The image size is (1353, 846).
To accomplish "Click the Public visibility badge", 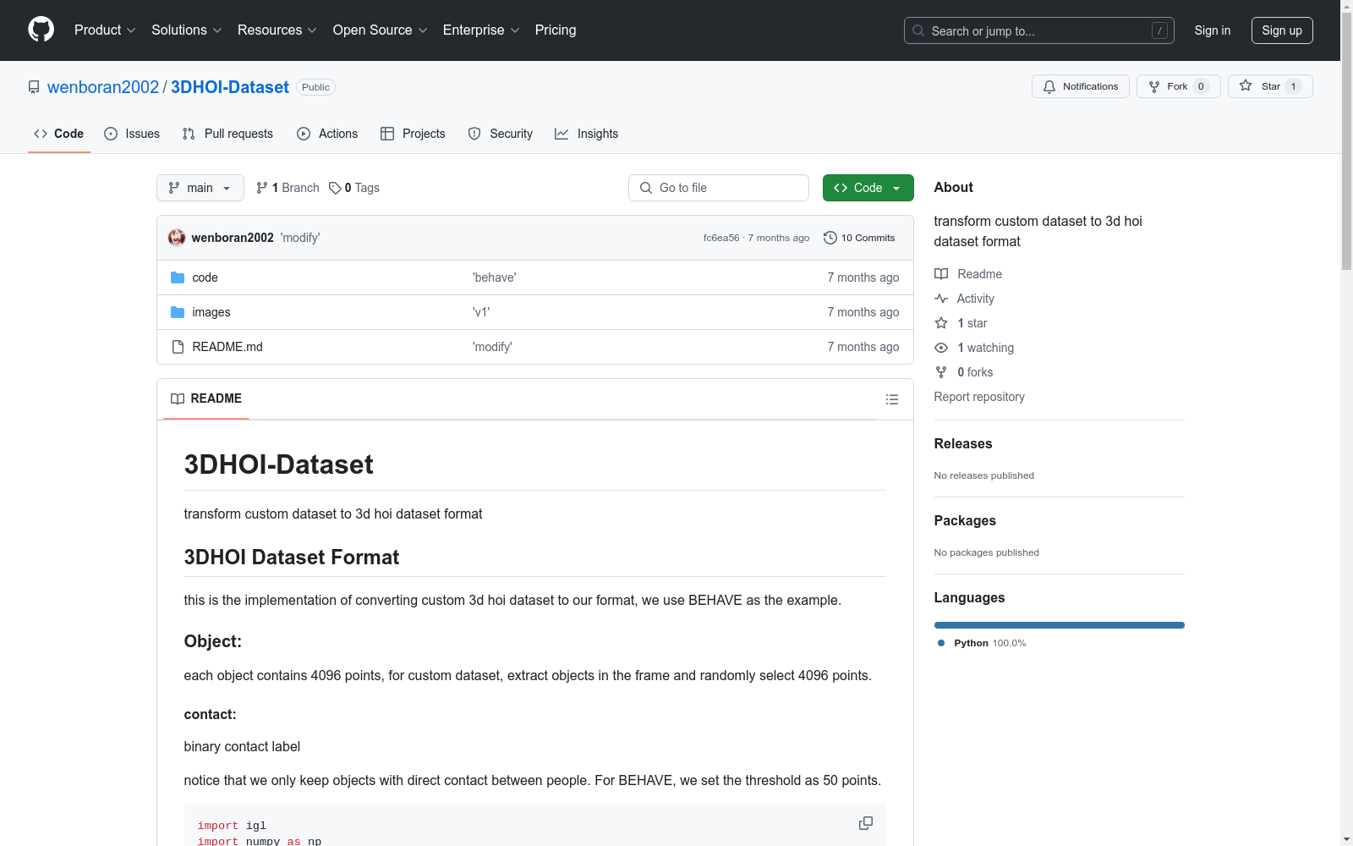I will click(x=315, y=87).
